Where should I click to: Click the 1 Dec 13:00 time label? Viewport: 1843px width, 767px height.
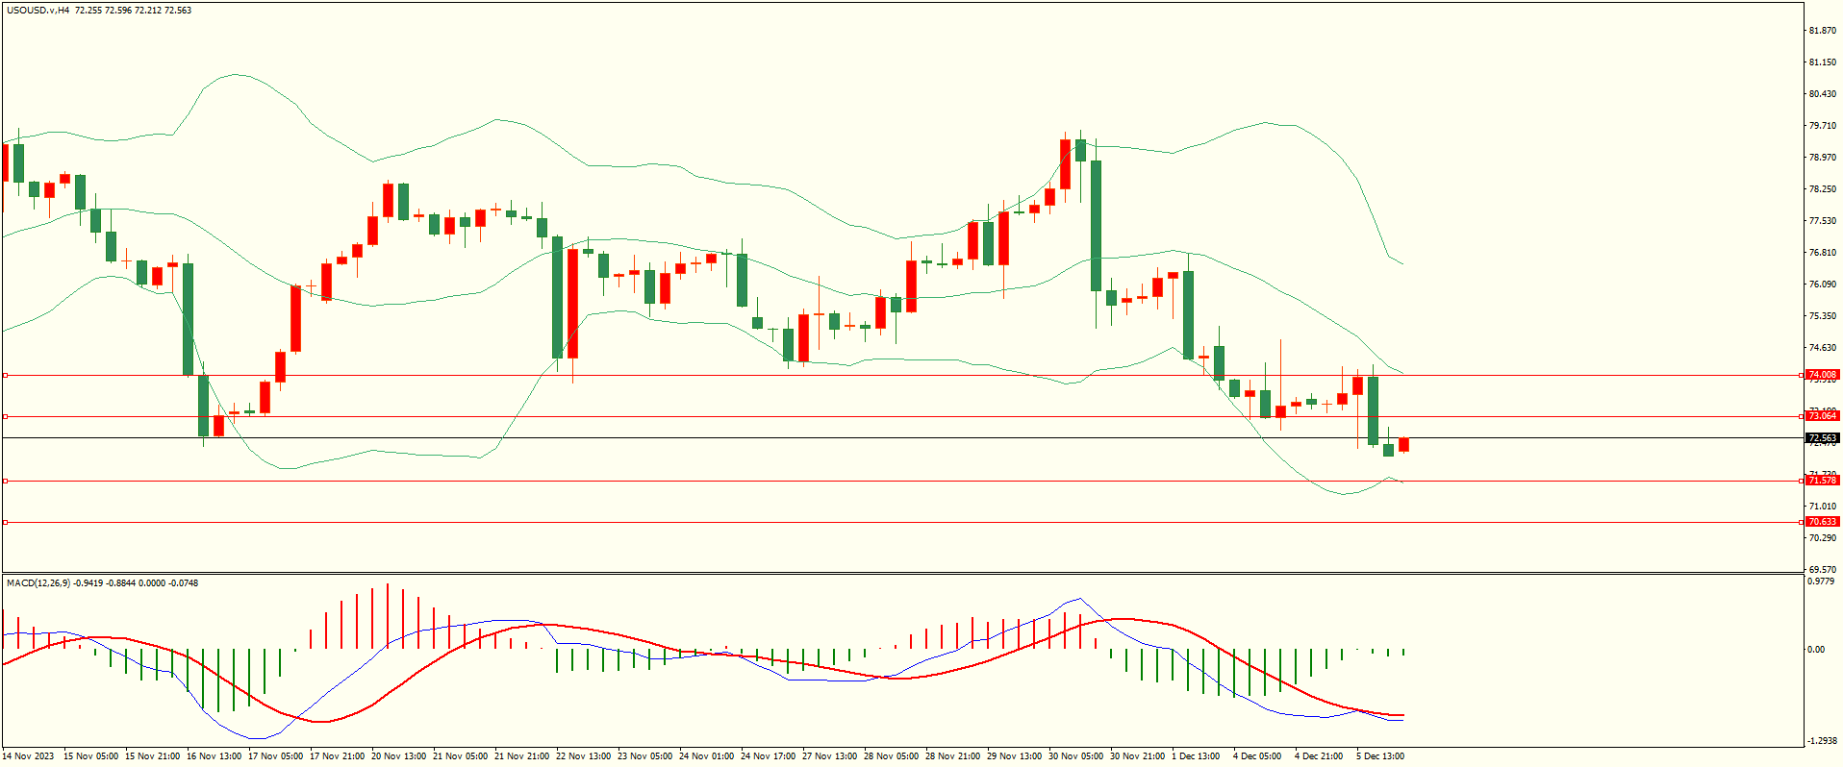tap(1196, 756)
